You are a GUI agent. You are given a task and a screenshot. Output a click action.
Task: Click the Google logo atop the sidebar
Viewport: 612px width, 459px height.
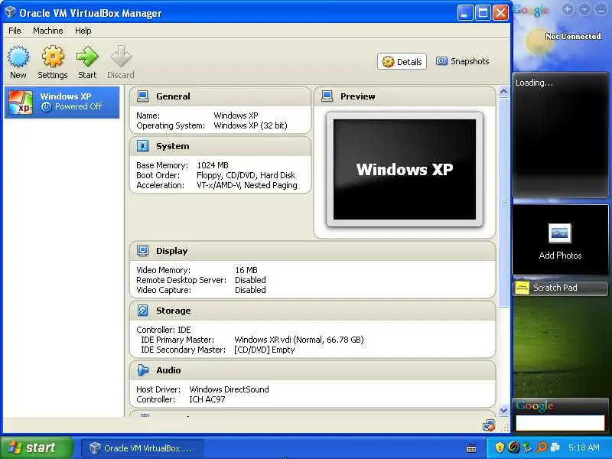tap(531, 11)
